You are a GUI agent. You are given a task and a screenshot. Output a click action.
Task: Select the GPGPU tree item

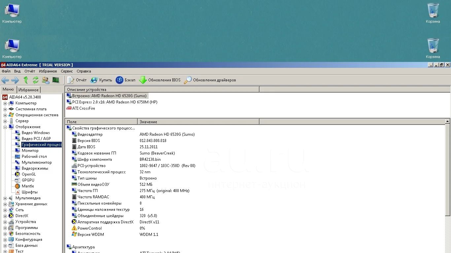click(25, 180)
